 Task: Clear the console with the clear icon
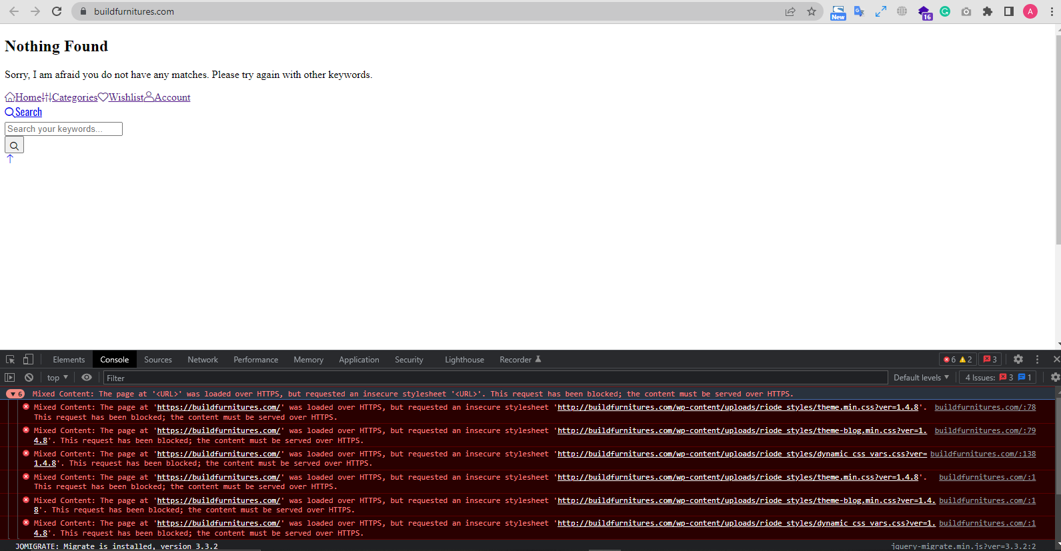click(x=29, y=377)
